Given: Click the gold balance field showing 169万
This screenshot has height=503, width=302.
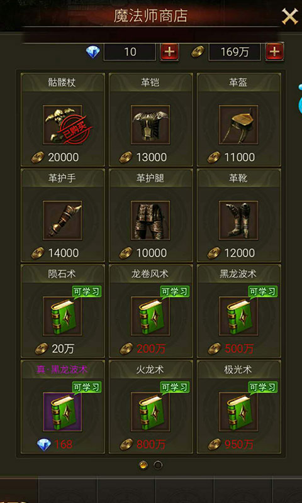Looking at the screenshot, I should (235, 52).
